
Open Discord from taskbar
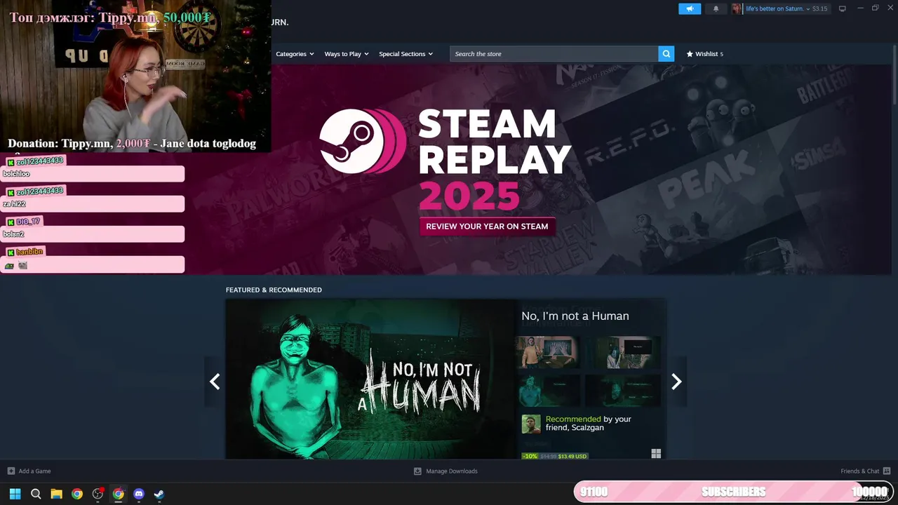pos(139,494)
